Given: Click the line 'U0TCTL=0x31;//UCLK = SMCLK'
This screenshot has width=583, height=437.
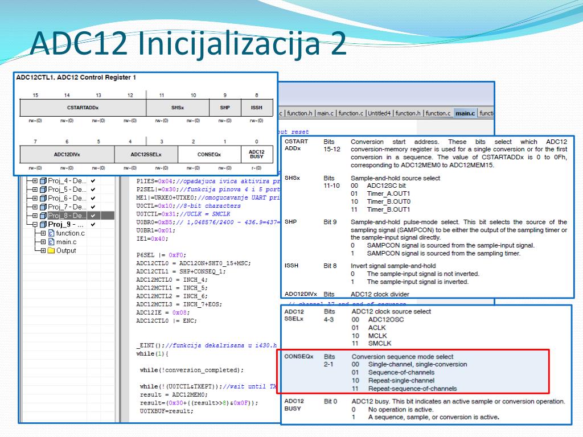Looking at the screenshot, I should [183, 214].
